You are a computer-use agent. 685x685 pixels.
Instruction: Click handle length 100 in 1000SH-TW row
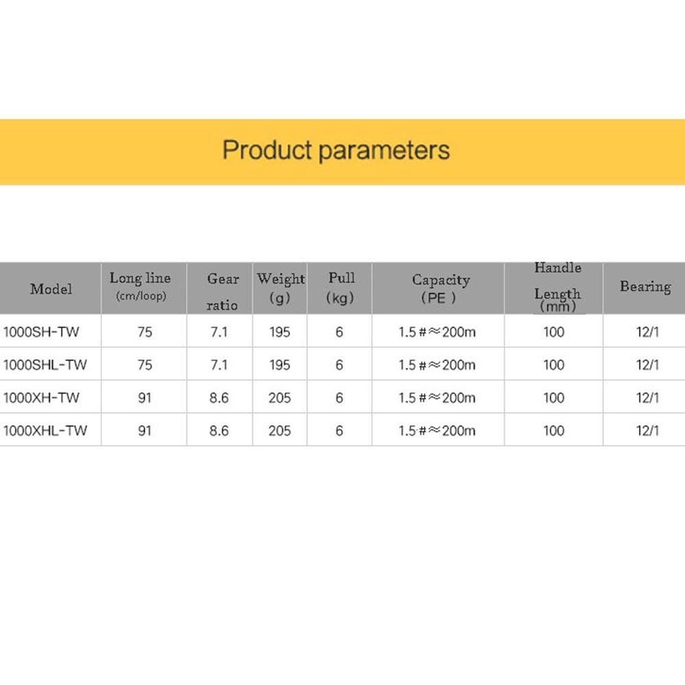pyautogui.click(x=553, y=332)
